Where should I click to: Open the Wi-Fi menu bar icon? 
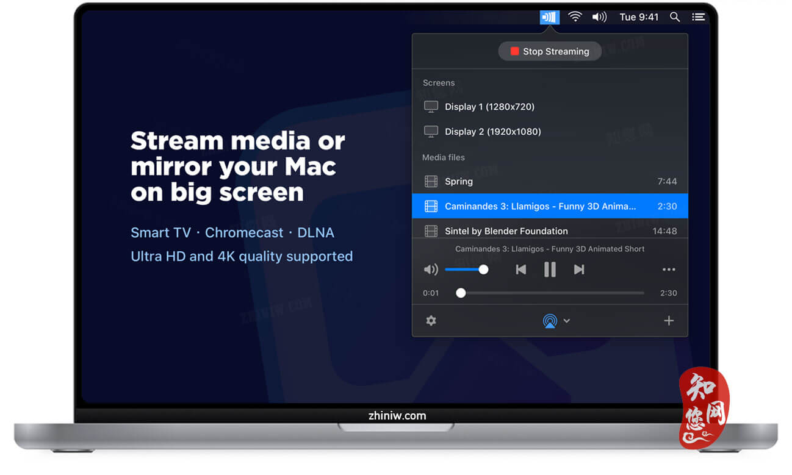[575, 17]
